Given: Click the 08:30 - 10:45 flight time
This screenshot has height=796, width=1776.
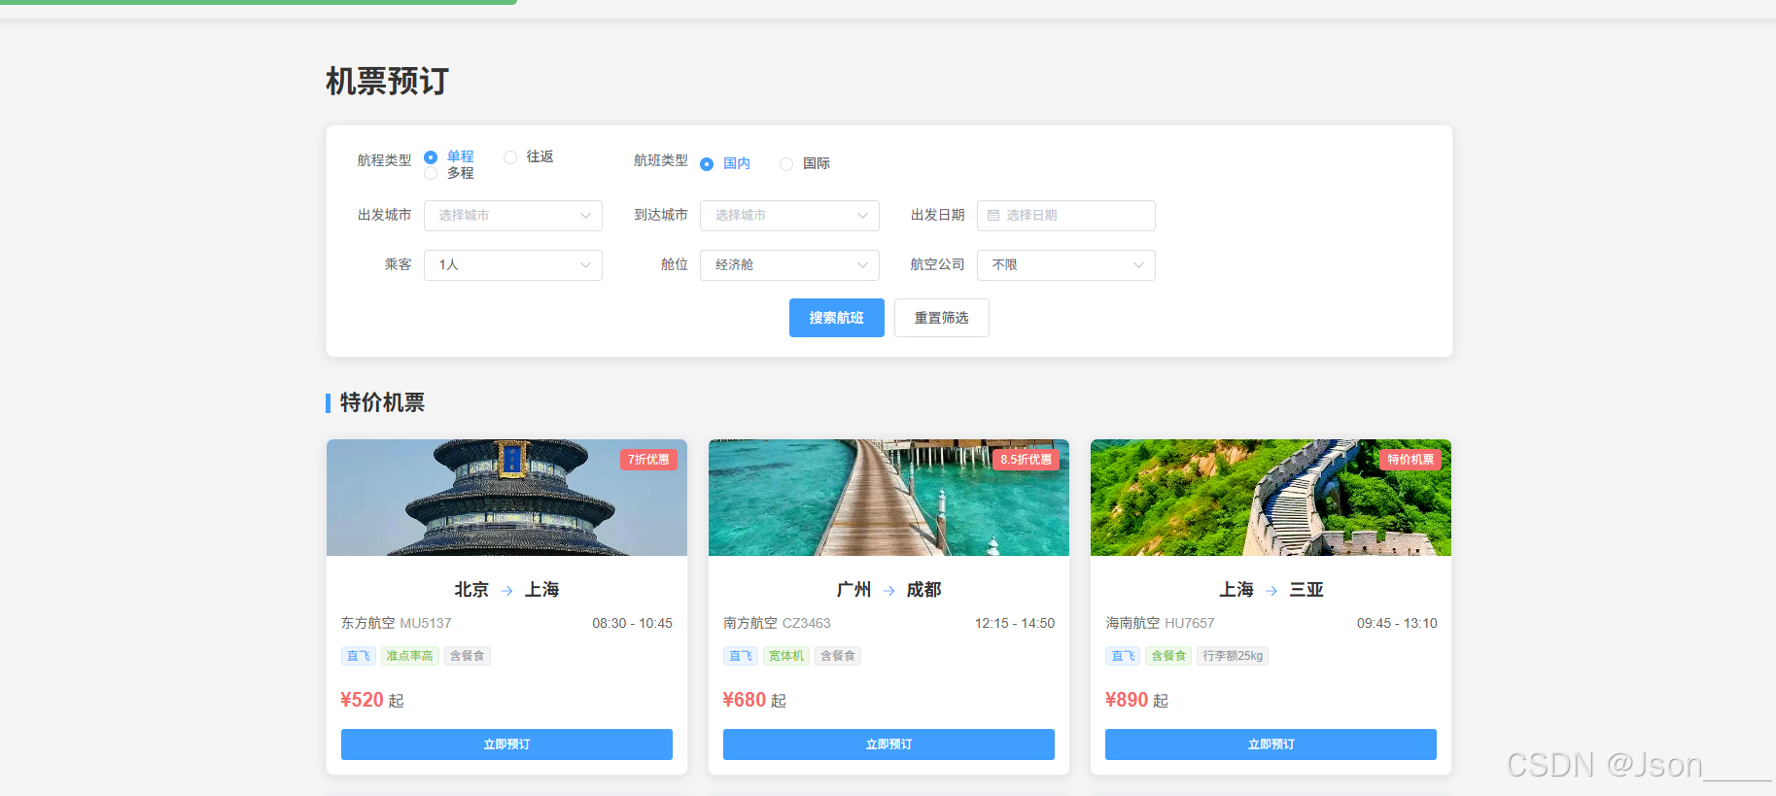Looking at the screenshot, I should pos(632,623).
